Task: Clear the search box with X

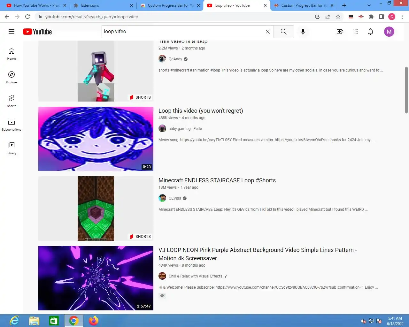Action: pyautogui.click(x=268, y=32)
